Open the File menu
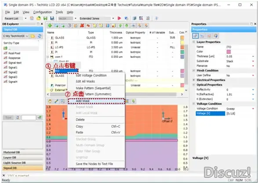The height and width of the screenshot is (183, 258). tap(7, 12)
